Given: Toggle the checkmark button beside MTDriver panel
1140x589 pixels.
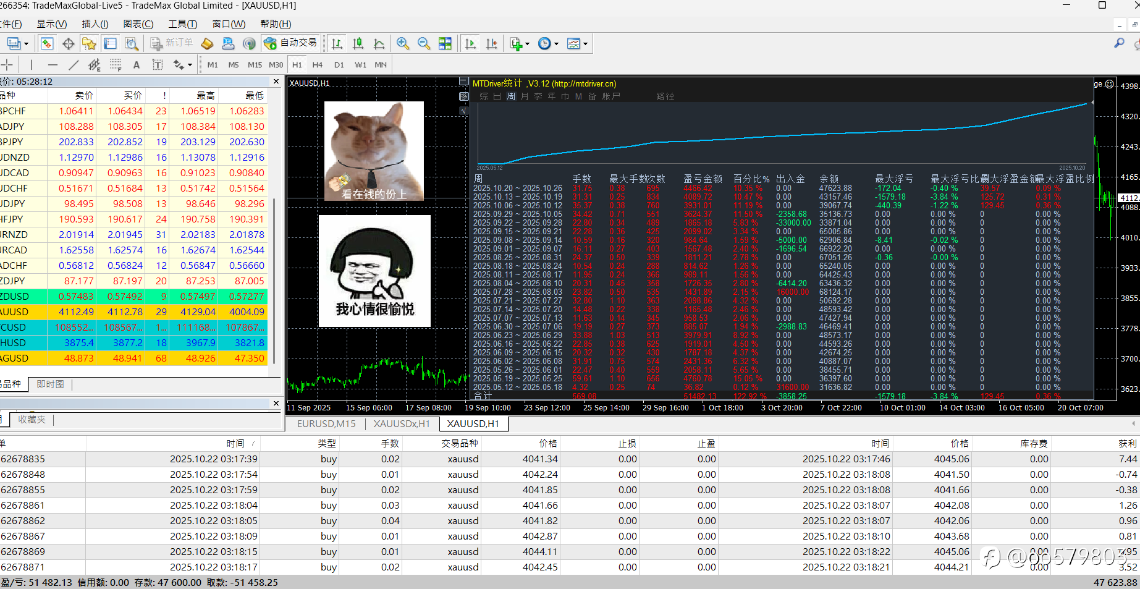Looking at the screenshot, I should 463,111.
